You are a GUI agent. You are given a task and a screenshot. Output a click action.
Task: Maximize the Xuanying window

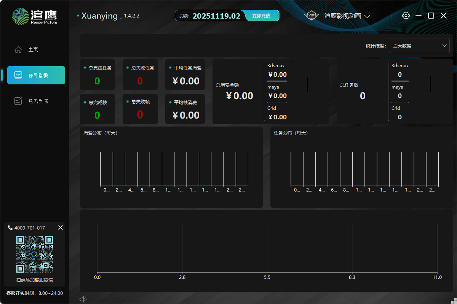pyautogui.click(x=431, y=16)
